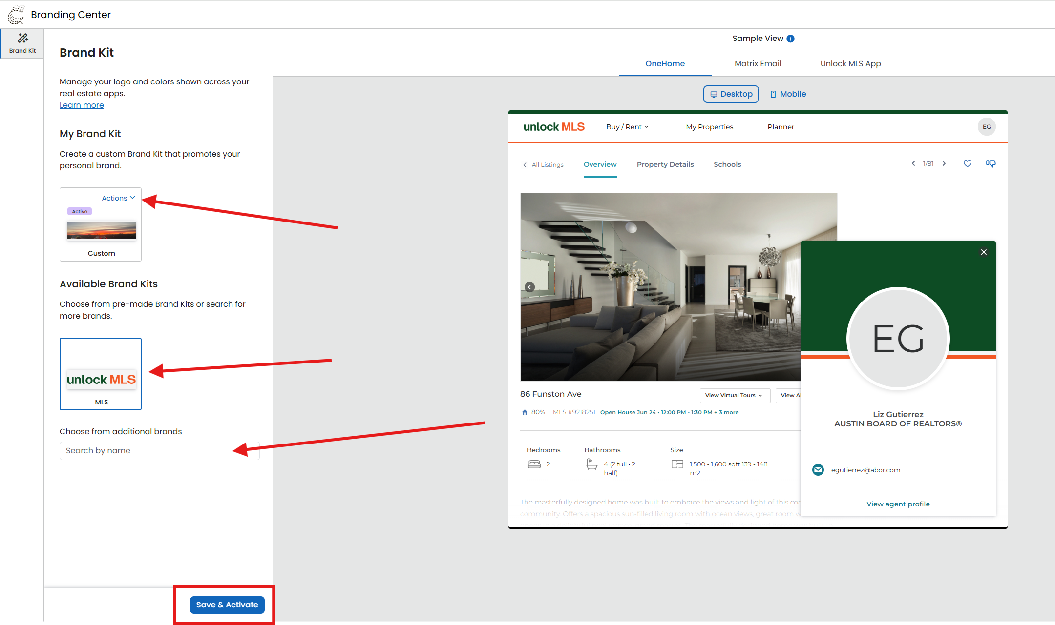Screen dimensions: 1055x625
Task: Open the Brand Kit sidebar icon
Action: click(x=22, y=43)
